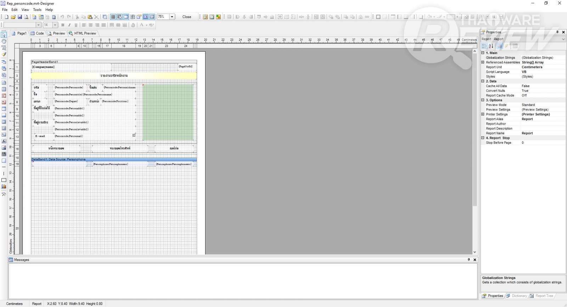Viewport: 567px width, 307px height.
Task: Switch to the HTML Preview tab
Action: coord(83,33)
